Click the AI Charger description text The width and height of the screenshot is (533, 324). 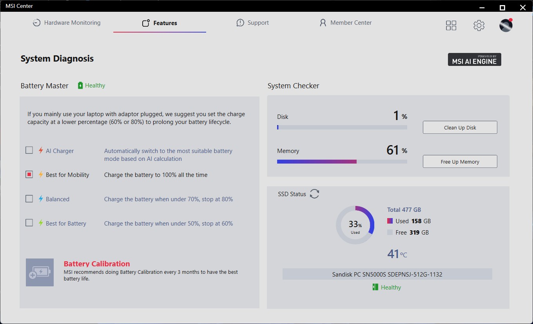tap(168, 155)
